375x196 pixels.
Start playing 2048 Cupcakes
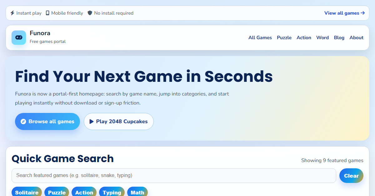tap(119, 121)
